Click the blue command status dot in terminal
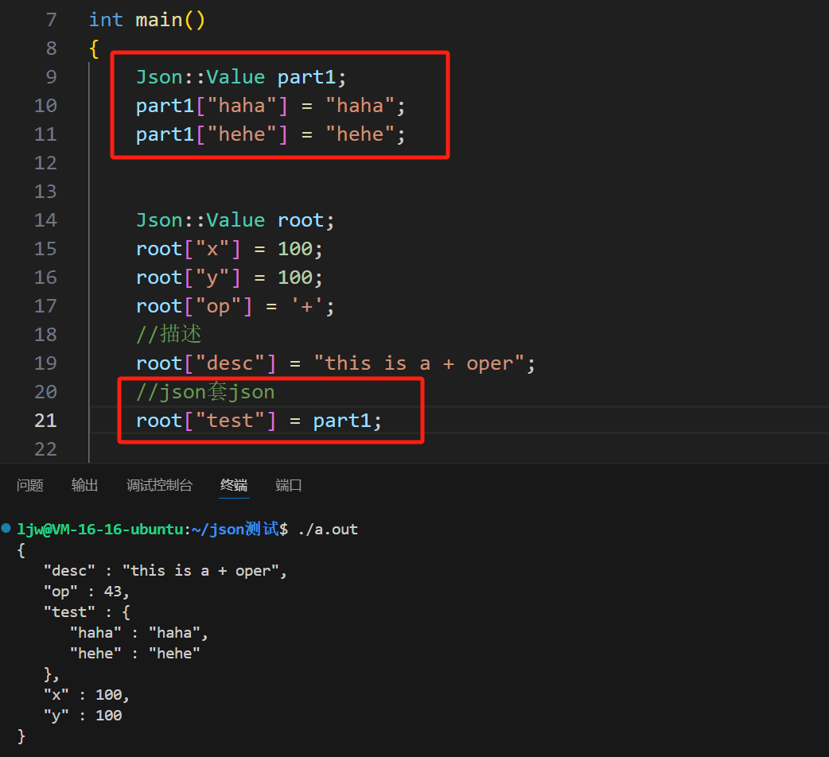829x757 pixels. click(x=6, y=528)
